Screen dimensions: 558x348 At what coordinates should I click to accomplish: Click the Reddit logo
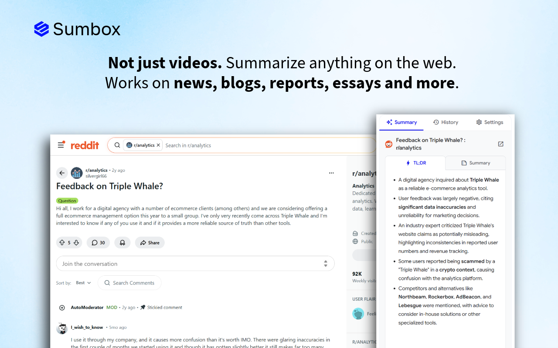pyautogui.click(x=85, y=145)
